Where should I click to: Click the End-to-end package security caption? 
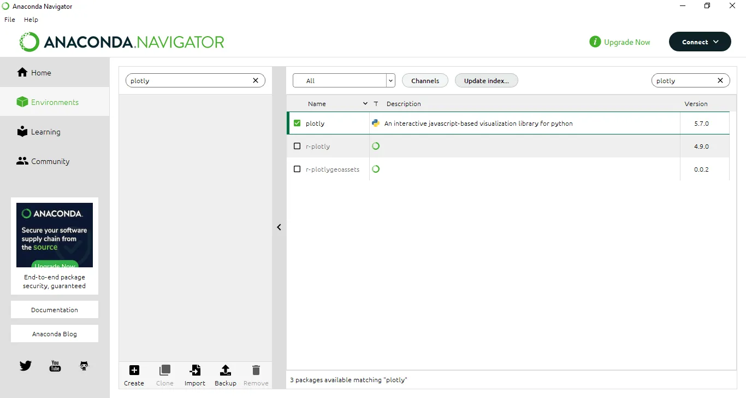(x=54, y=282)
